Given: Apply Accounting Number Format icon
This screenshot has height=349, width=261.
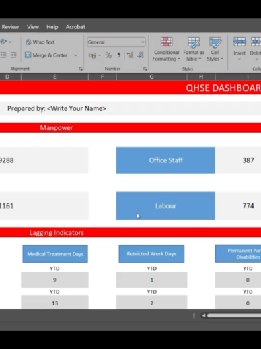Looking at the screenshot, I should pyautogui.click(x=92, y=55).
